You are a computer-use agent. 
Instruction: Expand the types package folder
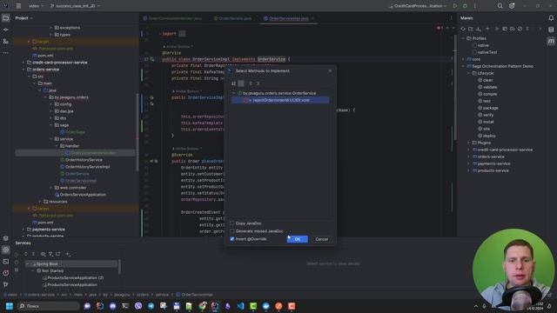50,35
